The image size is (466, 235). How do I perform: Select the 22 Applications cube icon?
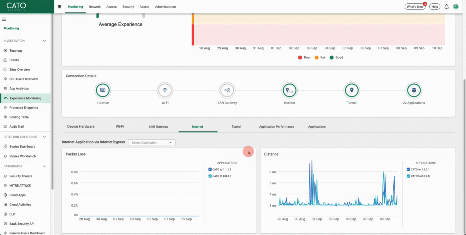pos(414,90)
